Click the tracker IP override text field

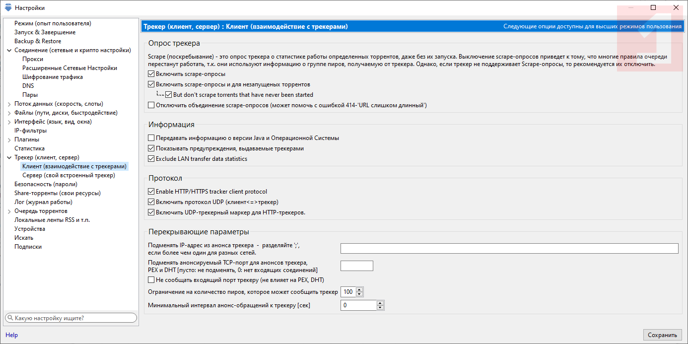(509, 248)
